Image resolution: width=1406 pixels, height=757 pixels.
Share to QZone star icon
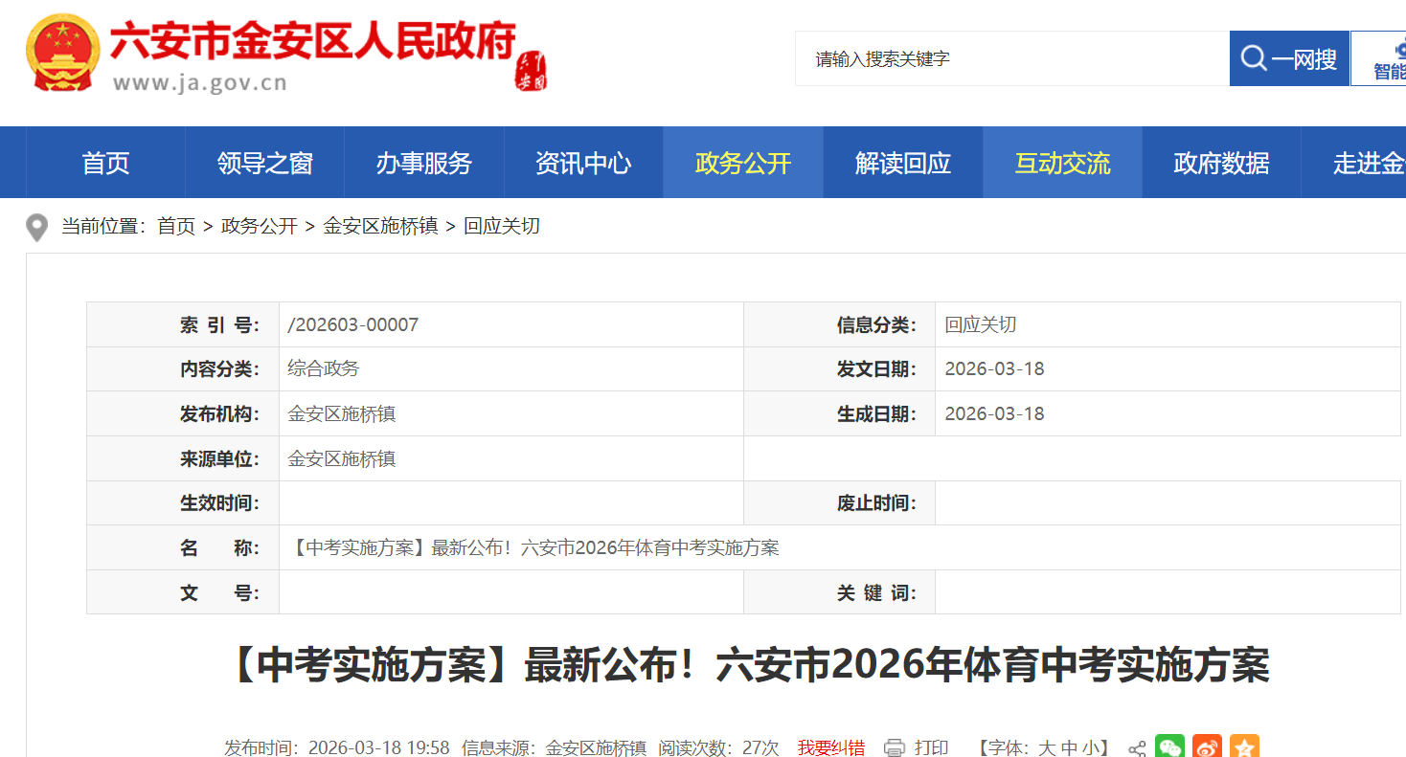pyautogui.click(x=1244, y=746)
